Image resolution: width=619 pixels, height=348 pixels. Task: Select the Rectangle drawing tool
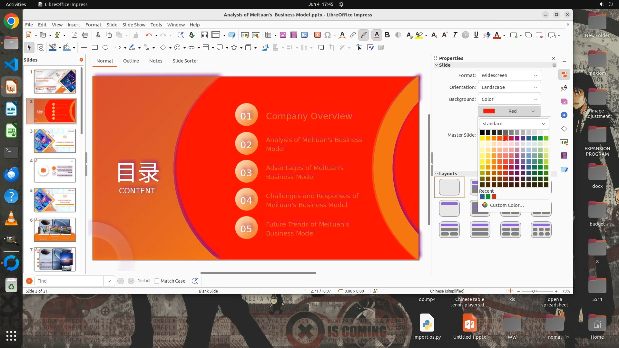(95, 48)
